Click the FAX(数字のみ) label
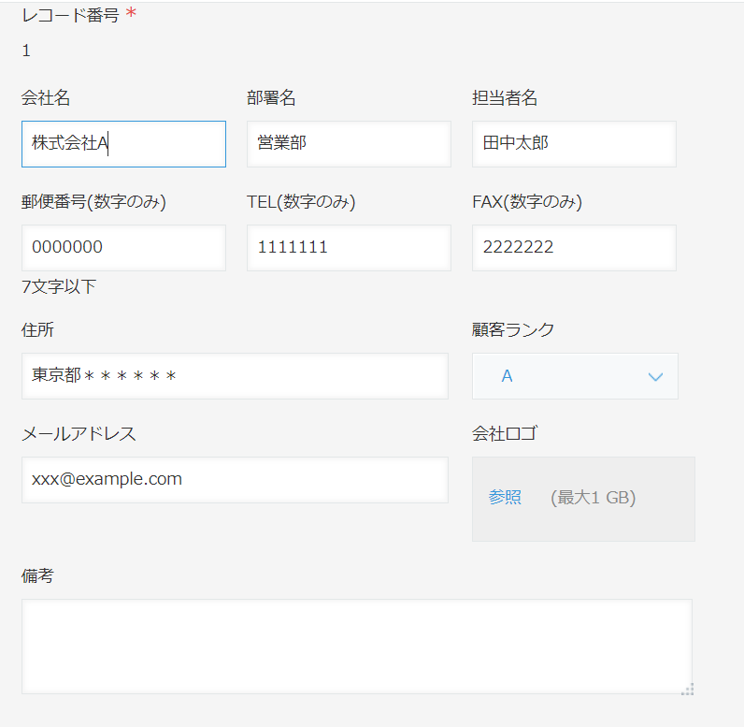This screenshot has width=744, height=727. pos(527,202)
